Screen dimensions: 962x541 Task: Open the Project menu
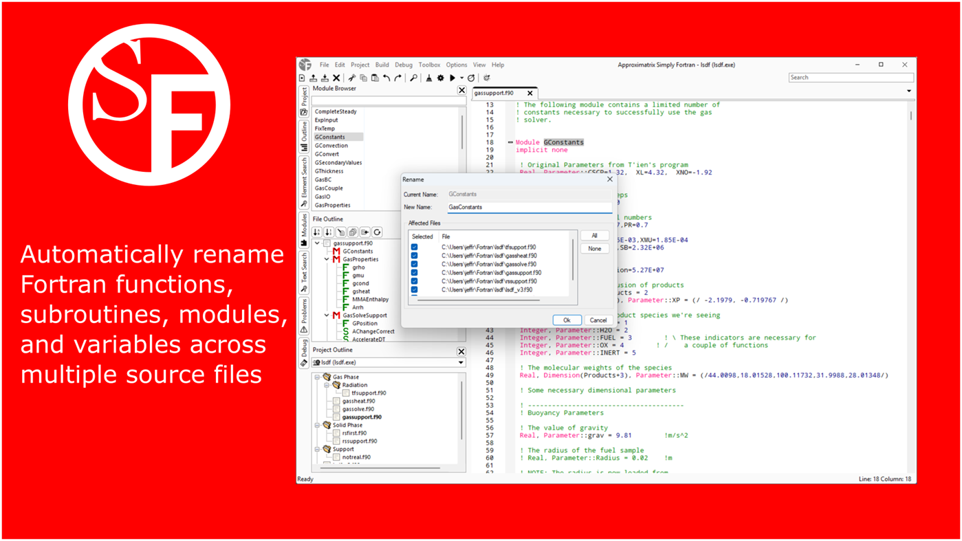point(360,65)
